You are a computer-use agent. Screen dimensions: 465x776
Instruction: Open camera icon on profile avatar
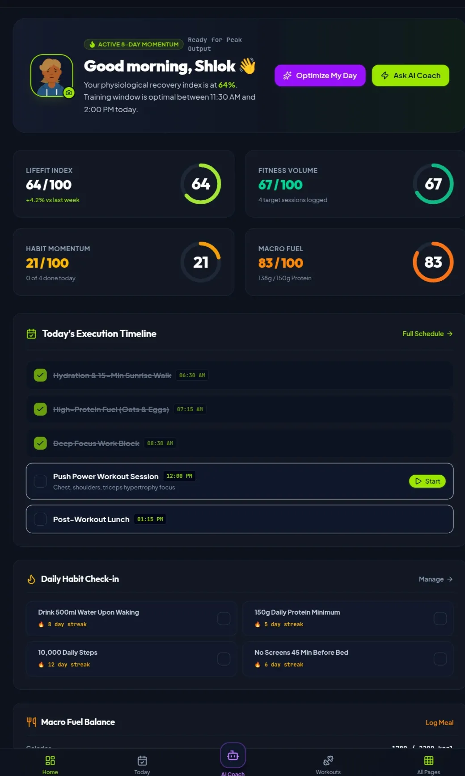coord(68,93)
